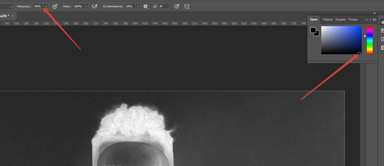Click the brush angle icon

tap(155, 6)
